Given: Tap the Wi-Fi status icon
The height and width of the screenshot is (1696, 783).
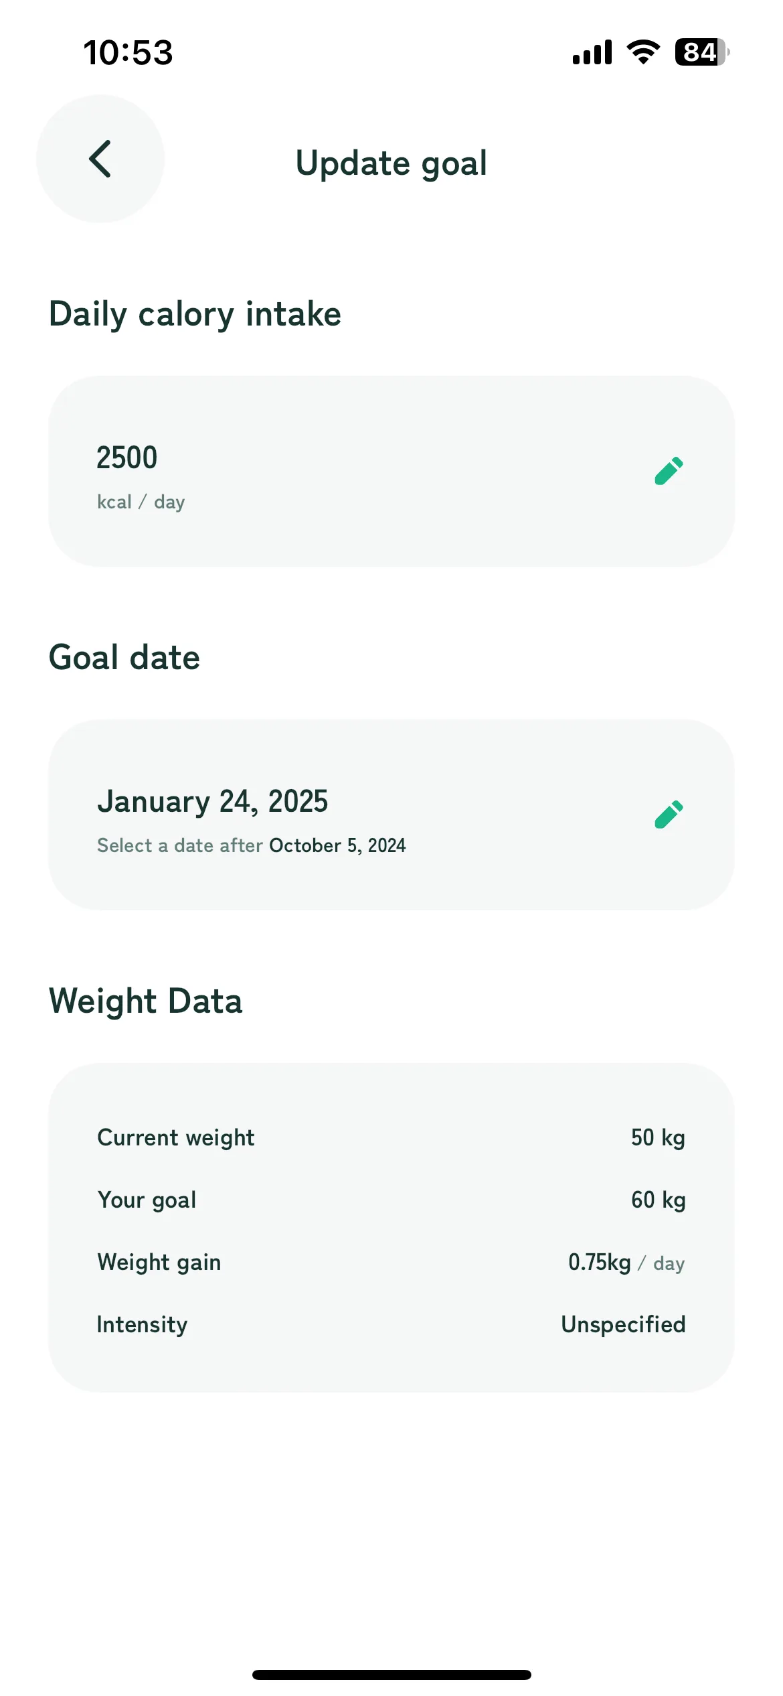Looking at the screenshot, I should coord(643,52).
